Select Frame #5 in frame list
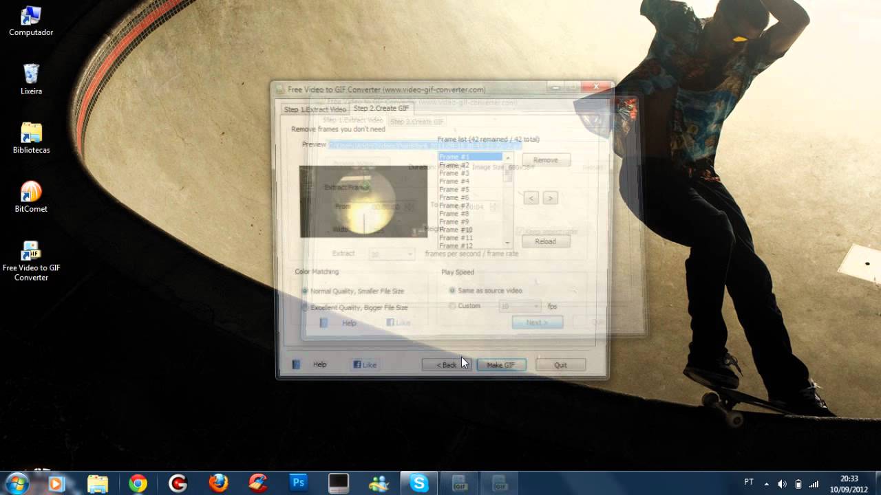Viewport: 881px width, 495px height. pyautogui.click(x=471, y=189)
